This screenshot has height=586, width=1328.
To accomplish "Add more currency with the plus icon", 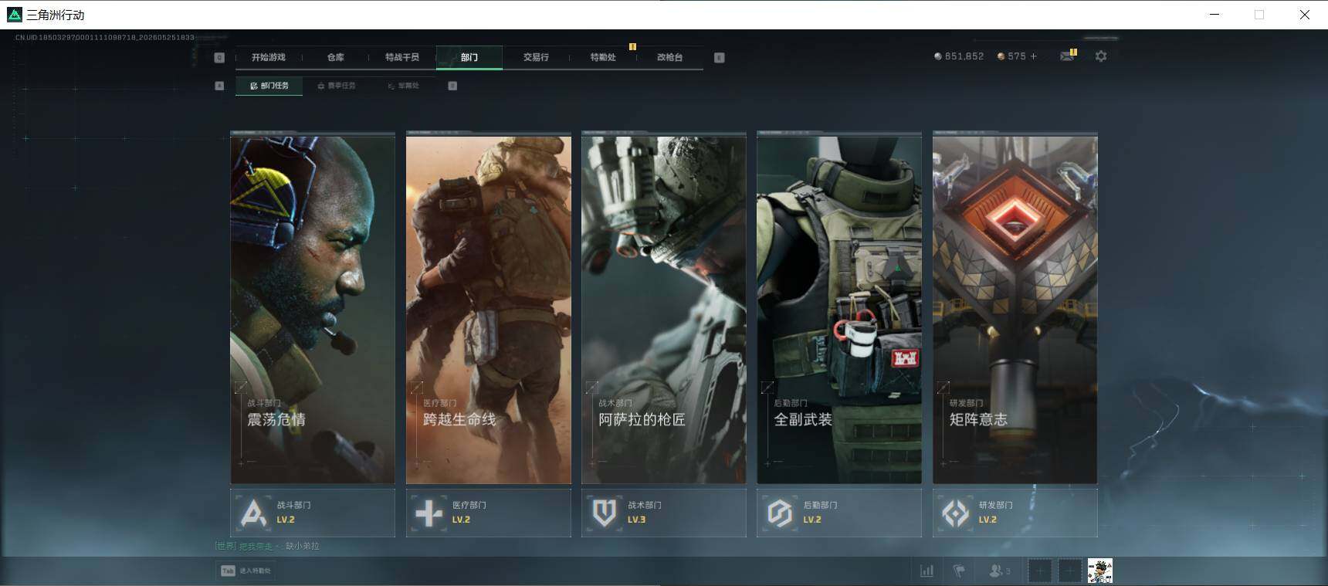I will [x=1034, y=56].
